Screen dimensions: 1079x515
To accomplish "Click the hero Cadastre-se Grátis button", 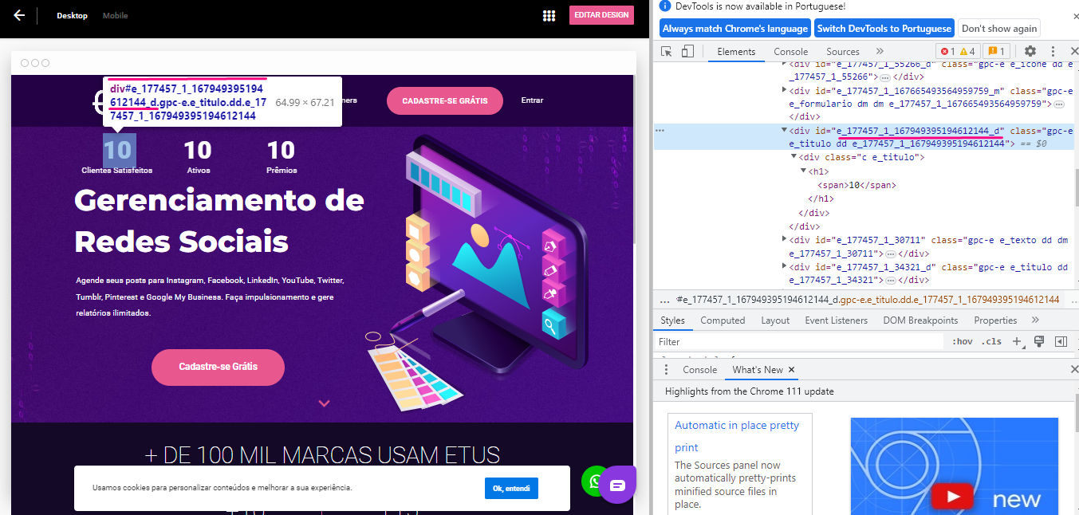I will [218, 367].
